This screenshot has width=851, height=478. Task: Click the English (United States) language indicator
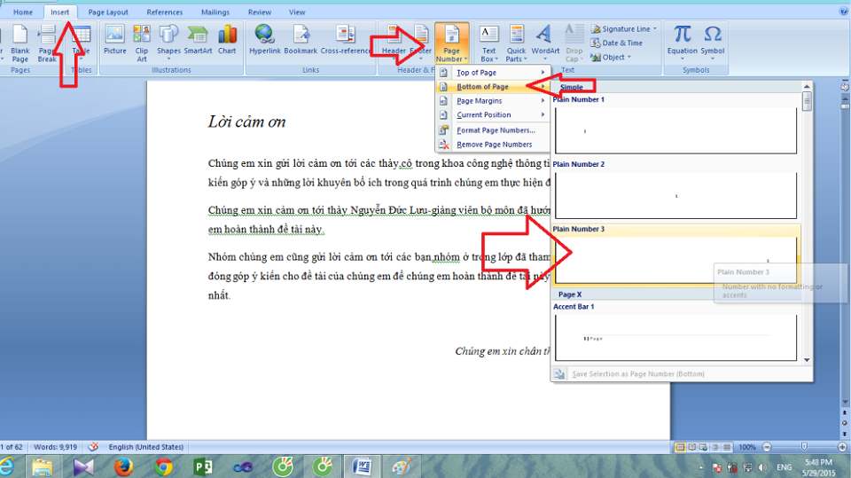click(146, 447)
